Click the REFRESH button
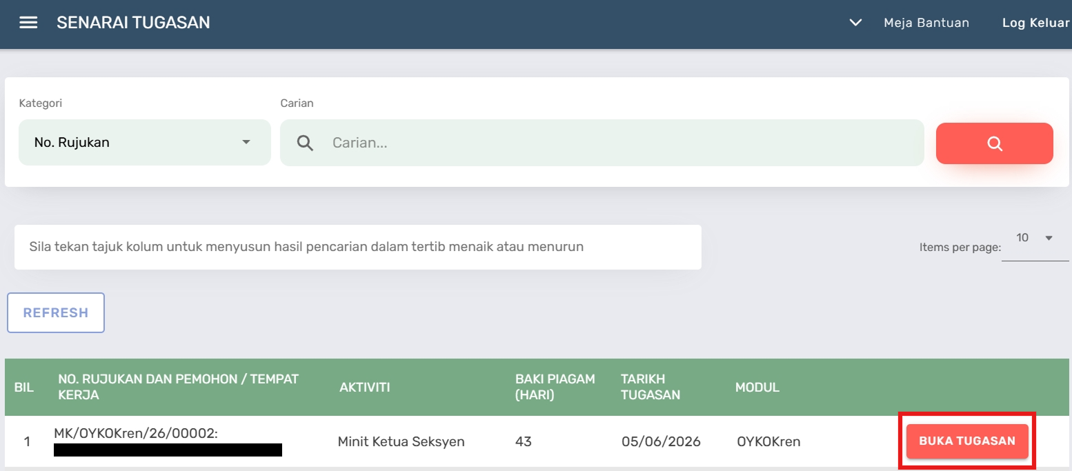The image size is (1072, 471). click(56, 313)
